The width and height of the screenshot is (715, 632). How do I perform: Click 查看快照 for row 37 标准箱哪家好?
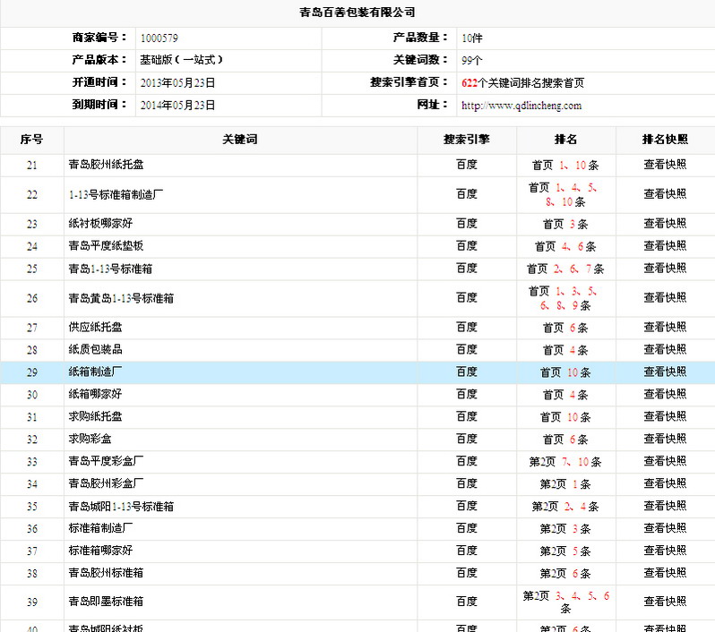coord(665,551)
